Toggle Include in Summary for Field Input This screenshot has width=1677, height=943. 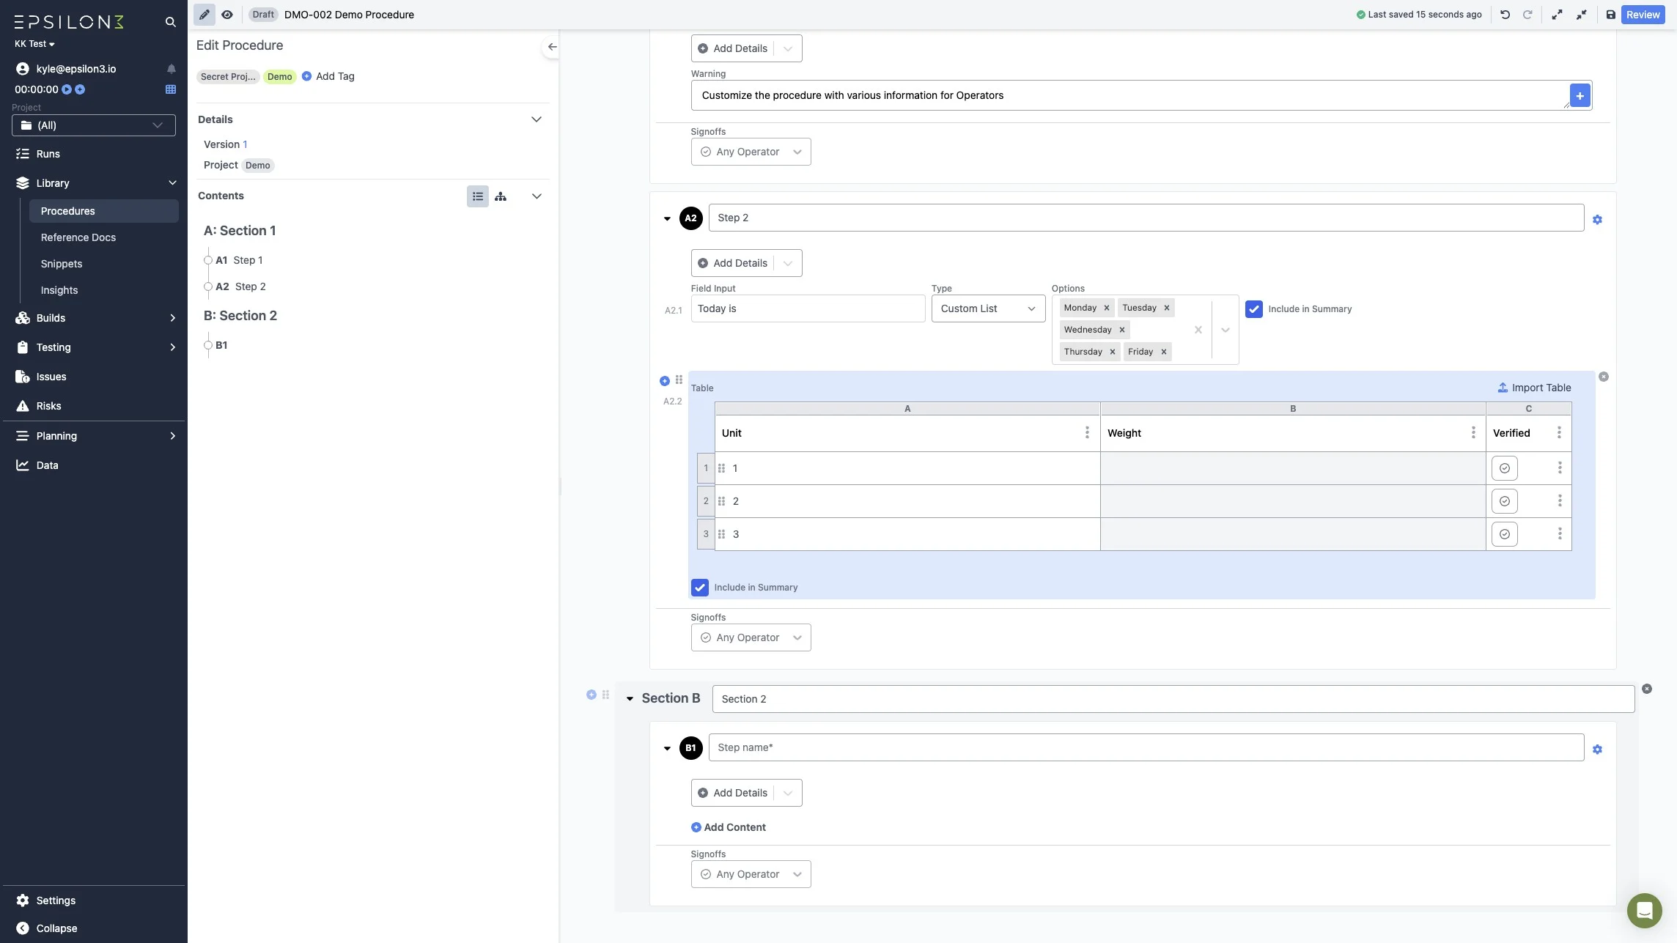point(1254,309)
